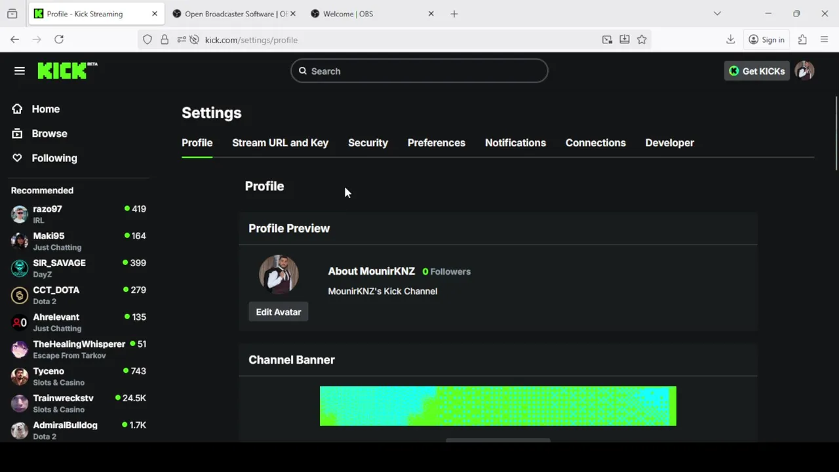Click SIR_SAVAGE channel avatar
This screenshot has height=472, width=839.
pyautogui.click(x=20, y=267)
